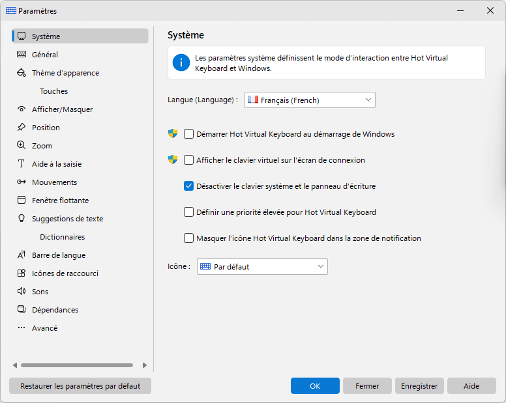
Task: Click the shield icon beside Afficher le clavier
Action: coord(173,160)
